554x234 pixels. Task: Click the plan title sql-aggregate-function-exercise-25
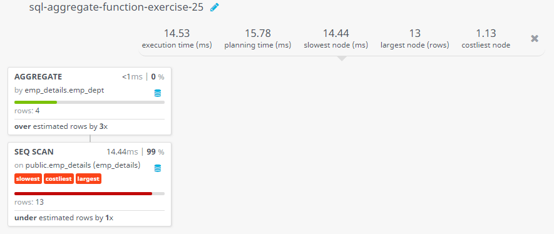(116, 8)
